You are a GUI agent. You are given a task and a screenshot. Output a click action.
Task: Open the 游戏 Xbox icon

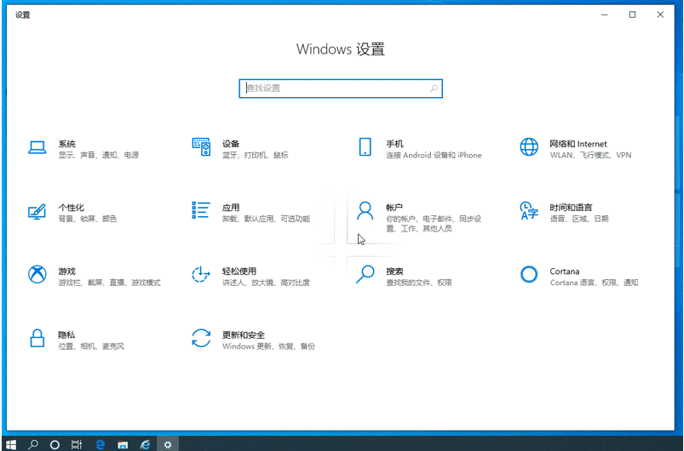(x=37, y=275)
